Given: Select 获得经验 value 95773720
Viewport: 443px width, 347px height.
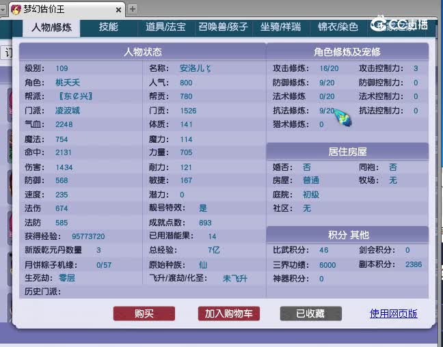Looking at the screenshot, I should pos(88,236).
